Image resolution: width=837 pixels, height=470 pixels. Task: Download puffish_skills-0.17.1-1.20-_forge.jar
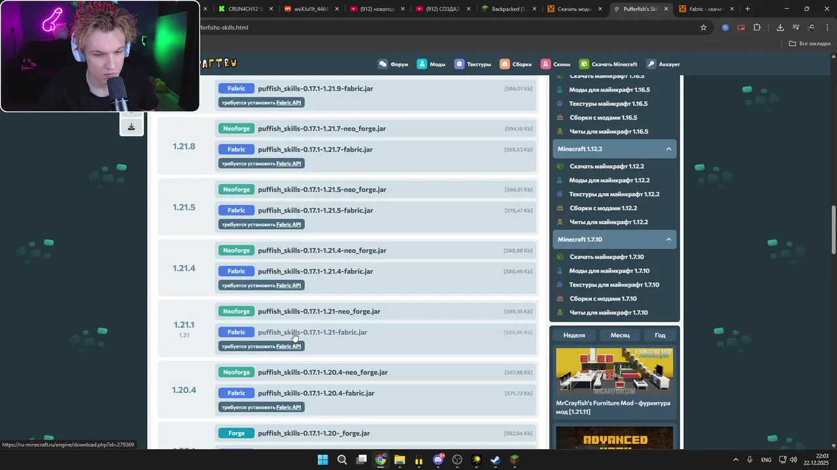[x=314, y=433]
